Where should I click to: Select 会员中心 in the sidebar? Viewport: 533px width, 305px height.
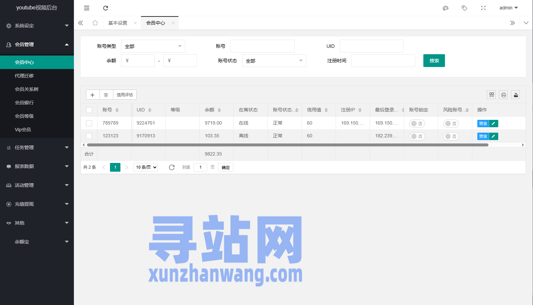pos(37,62)
